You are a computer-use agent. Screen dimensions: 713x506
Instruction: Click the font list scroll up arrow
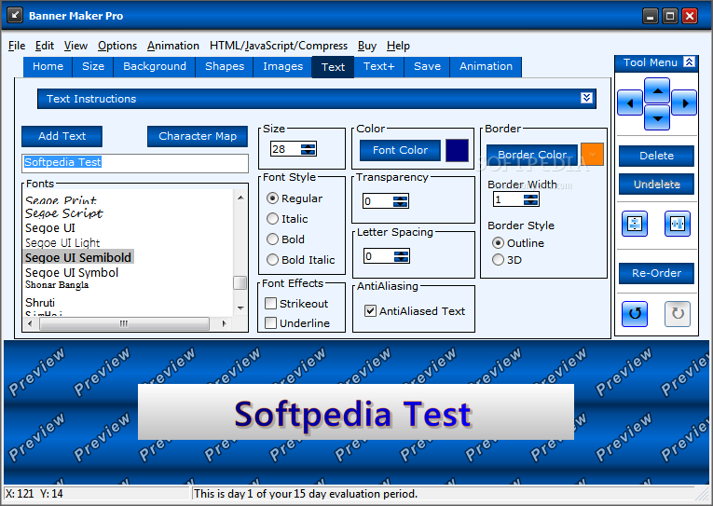click(240, 198)
